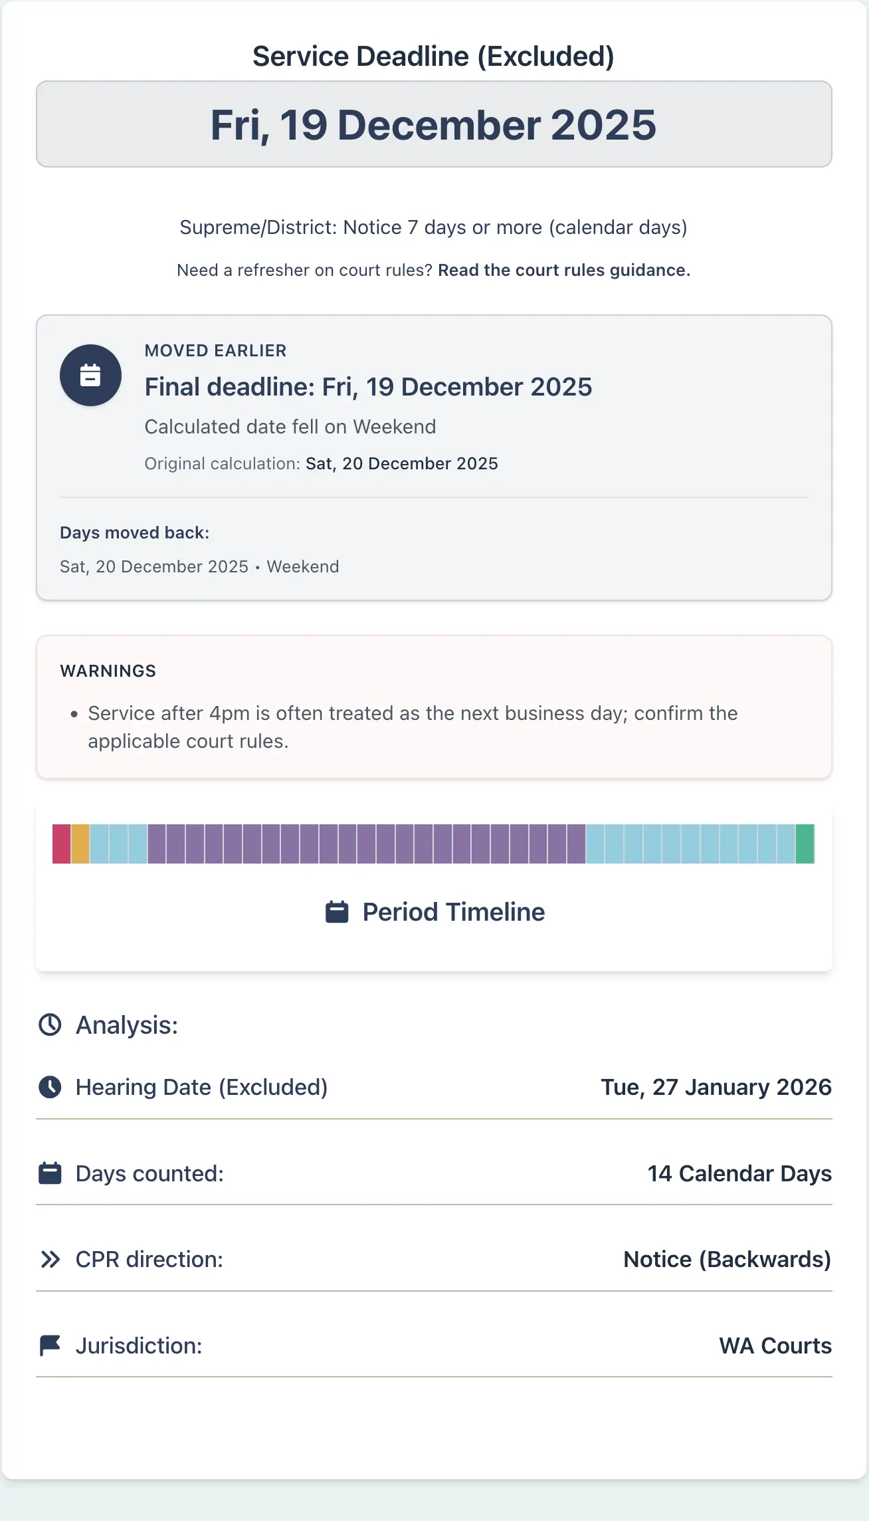Click the calendar icon in MOVED EARLIER card
Viewport: 869px width, 1521px height.
pos(90,374)
